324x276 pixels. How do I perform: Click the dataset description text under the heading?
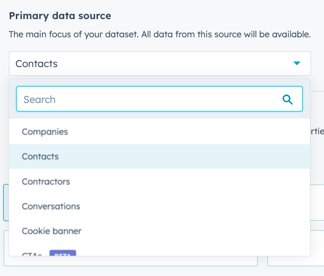[160, 34]
